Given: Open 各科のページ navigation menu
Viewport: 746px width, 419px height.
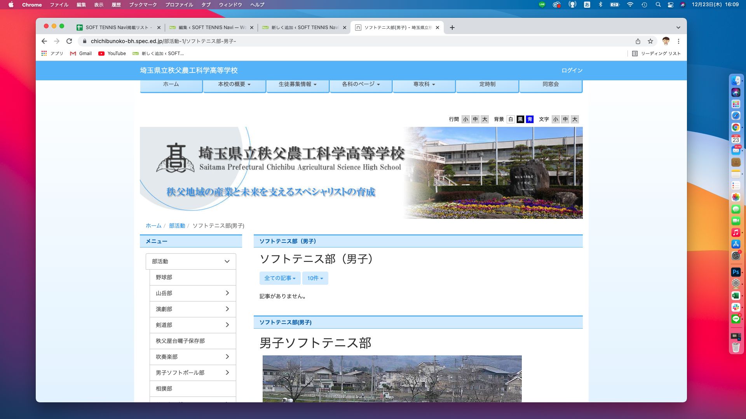Looking at the screenshot, I should point(361,84).
